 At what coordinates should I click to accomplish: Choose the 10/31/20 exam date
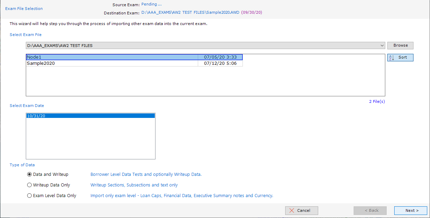point(90,116)
